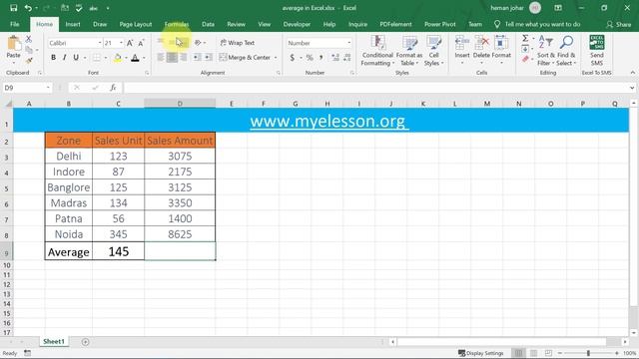Click Display Settings in status bar
Screen dimensions: 639x359
481,353
